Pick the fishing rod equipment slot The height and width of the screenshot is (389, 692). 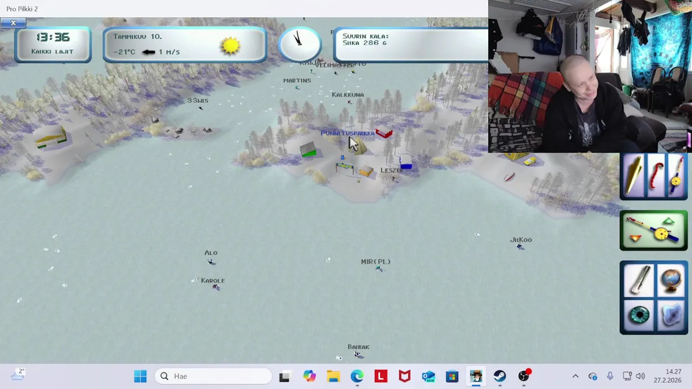click(x=676, y=176)
